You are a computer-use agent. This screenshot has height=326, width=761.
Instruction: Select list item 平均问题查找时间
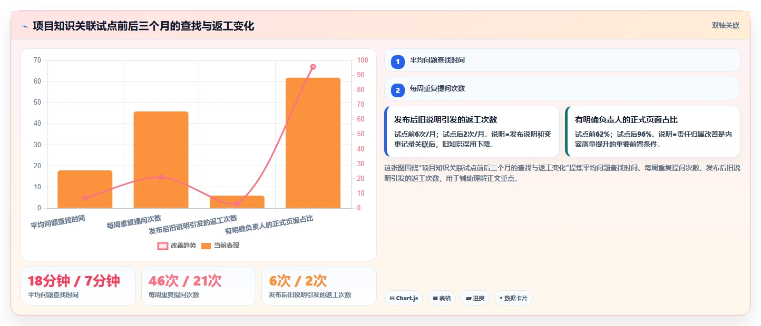[562, 60]
